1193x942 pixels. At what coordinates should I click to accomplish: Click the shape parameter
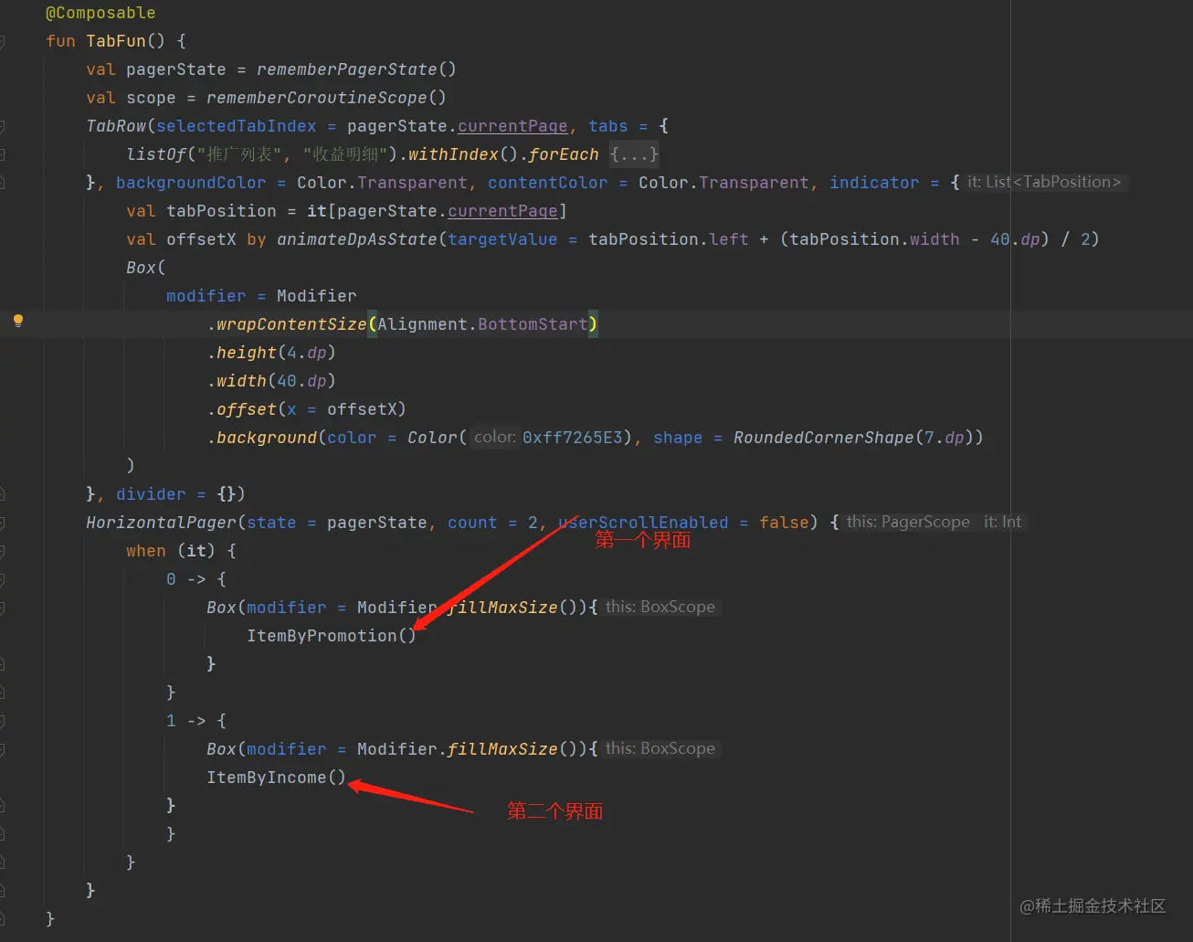point(678,438)
